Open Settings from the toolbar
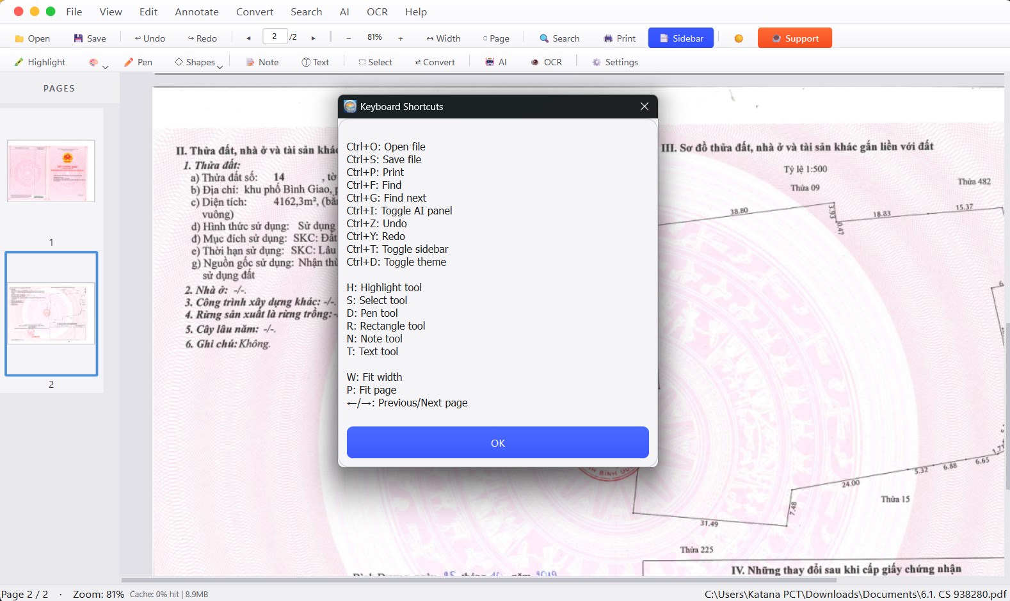1010x601 pixels. point(615,62)
